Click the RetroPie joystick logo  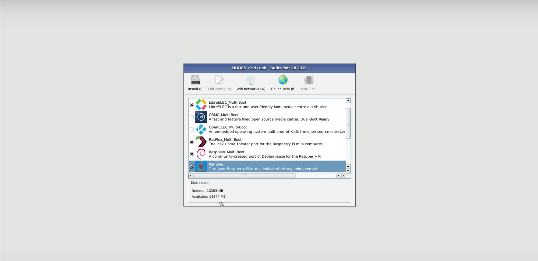coord(201,166)
